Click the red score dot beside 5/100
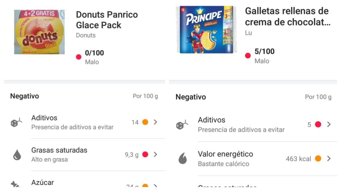Screen dimensions: 341x191 click(x=248, y=56)
